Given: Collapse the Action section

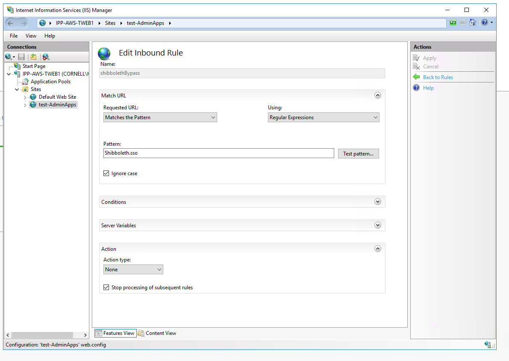Looking at the screenshot, I should 377,249.
